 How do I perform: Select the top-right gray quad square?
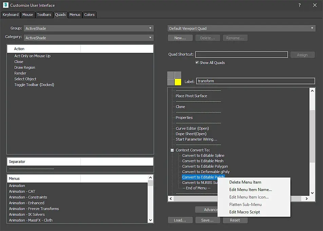point(178,75)
